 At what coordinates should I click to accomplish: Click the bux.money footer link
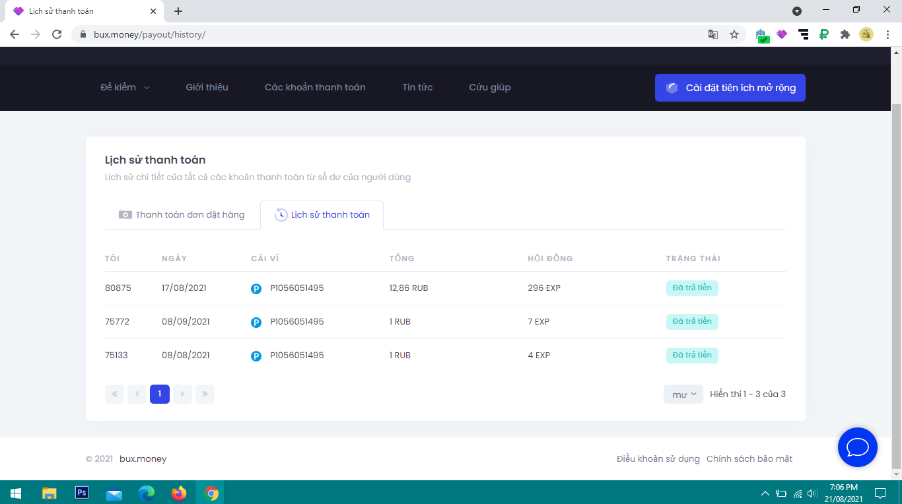[143, 459]
